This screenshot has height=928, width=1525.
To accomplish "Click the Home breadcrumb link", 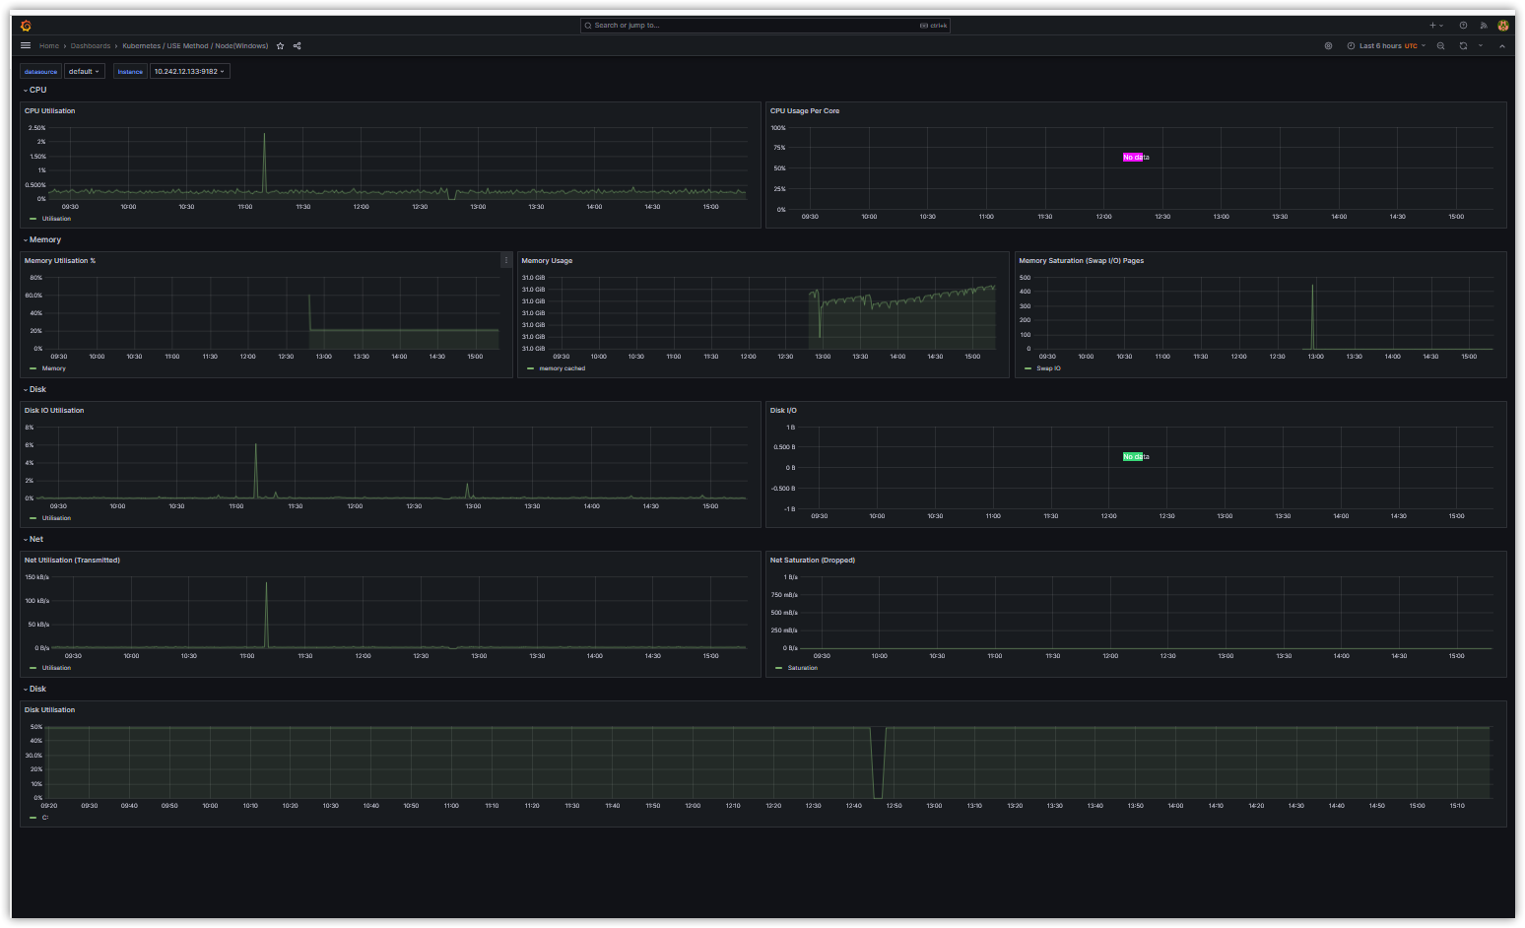I will point(48,45).
